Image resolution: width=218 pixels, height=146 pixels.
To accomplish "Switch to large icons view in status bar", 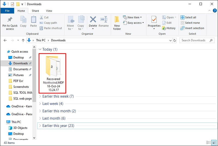I will tap(214, 142).
